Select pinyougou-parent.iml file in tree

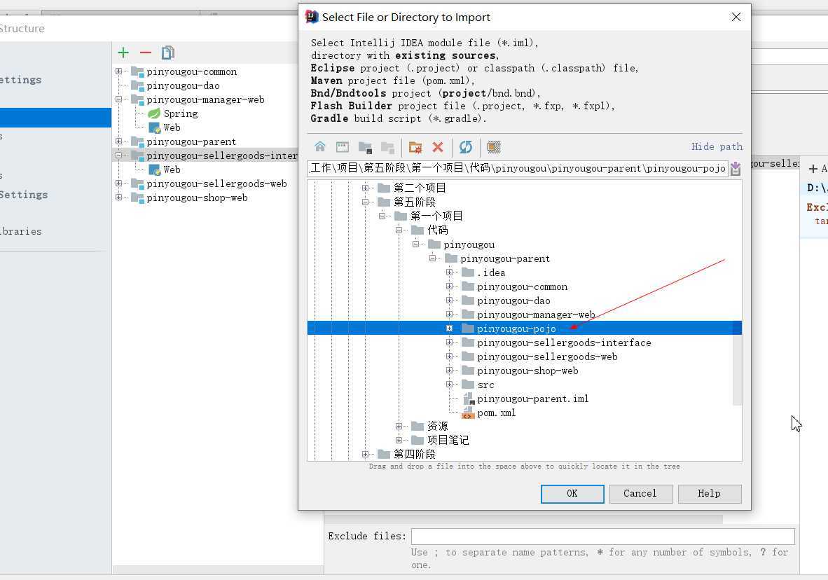pos(533,399)
